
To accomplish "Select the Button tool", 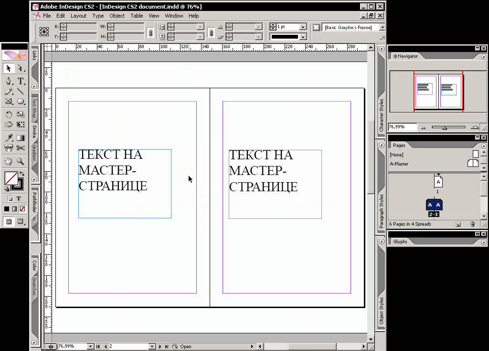I will click(x=9, y=148).
